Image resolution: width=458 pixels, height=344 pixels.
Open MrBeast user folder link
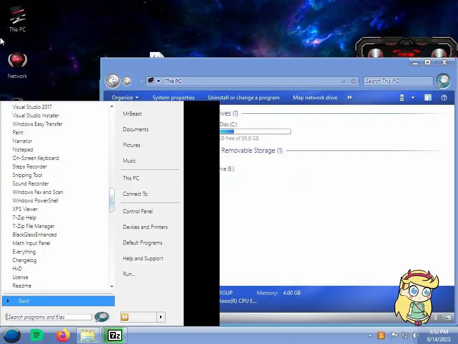(x=132, y=114)
